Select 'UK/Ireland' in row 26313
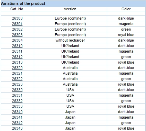 (70, 62)
